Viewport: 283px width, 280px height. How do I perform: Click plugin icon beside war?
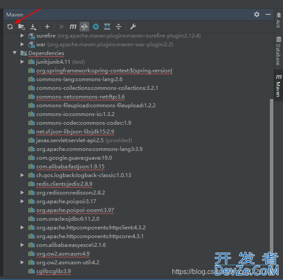[x=31, y=44]
